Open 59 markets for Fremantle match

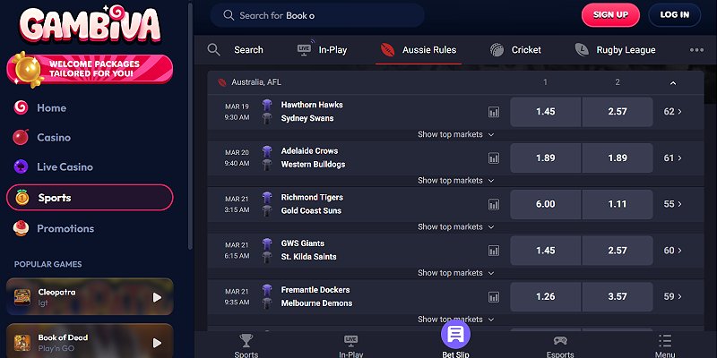click(x=673, y=297)
